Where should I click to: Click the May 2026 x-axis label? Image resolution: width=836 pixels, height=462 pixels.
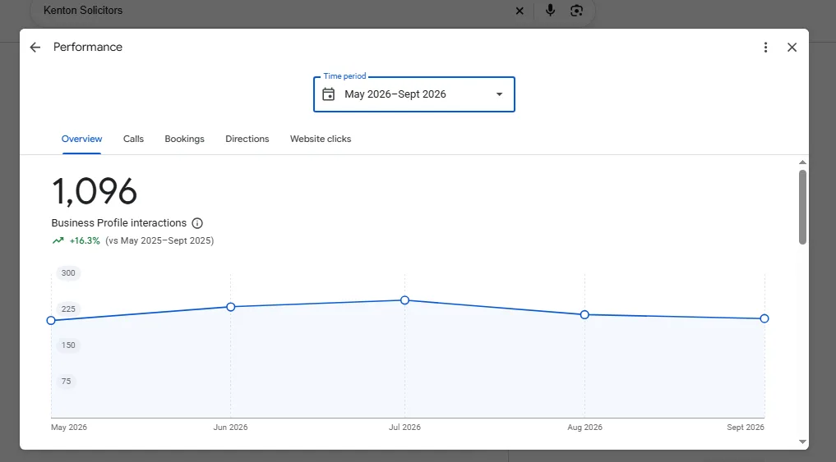pyautogui.click(x=69, y=428)
